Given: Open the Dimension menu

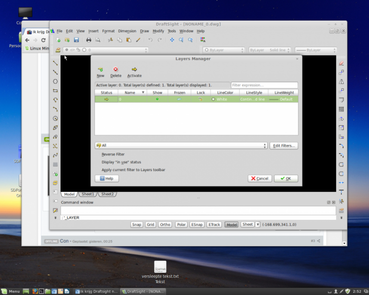Looking at the screenshot, I should pos(127,31).
